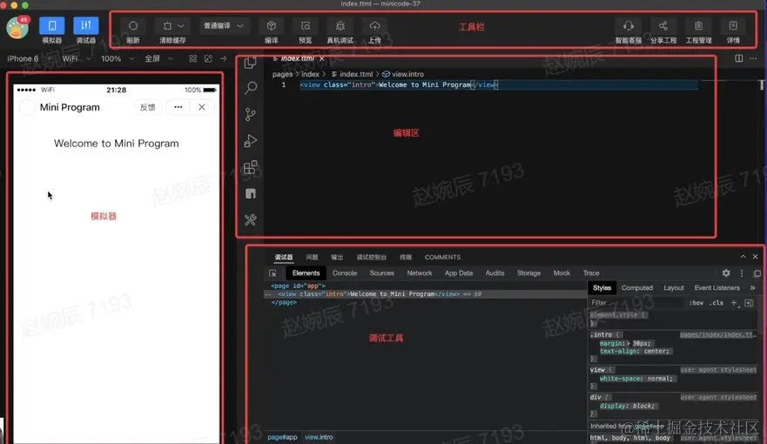Toggle the 调试器 debugger panel button
The image size is (767, 444).
(x=86, y=25)
